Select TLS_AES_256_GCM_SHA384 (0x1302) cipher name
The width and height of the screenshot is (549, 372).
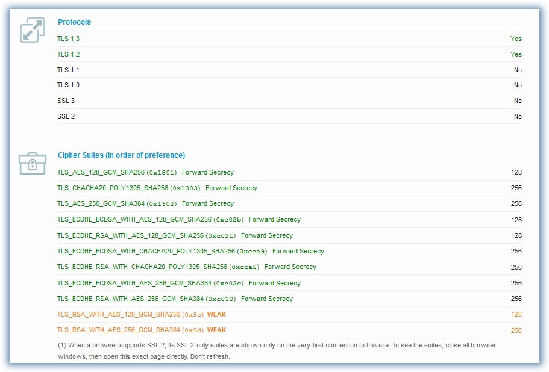(117, 204)
